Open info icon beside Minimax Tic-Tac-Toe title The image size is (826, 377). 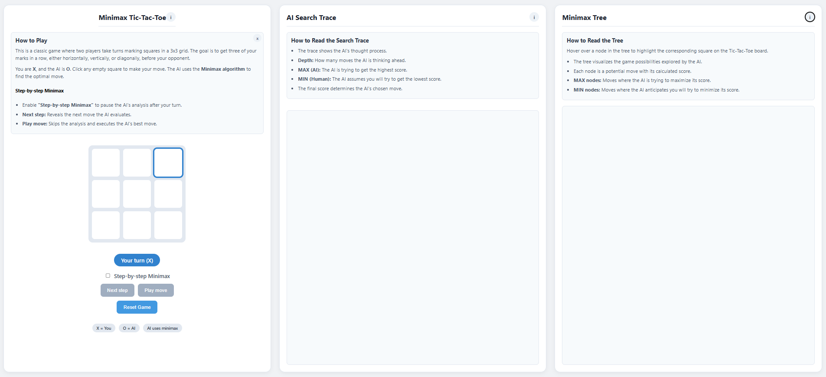coord(171,17)
